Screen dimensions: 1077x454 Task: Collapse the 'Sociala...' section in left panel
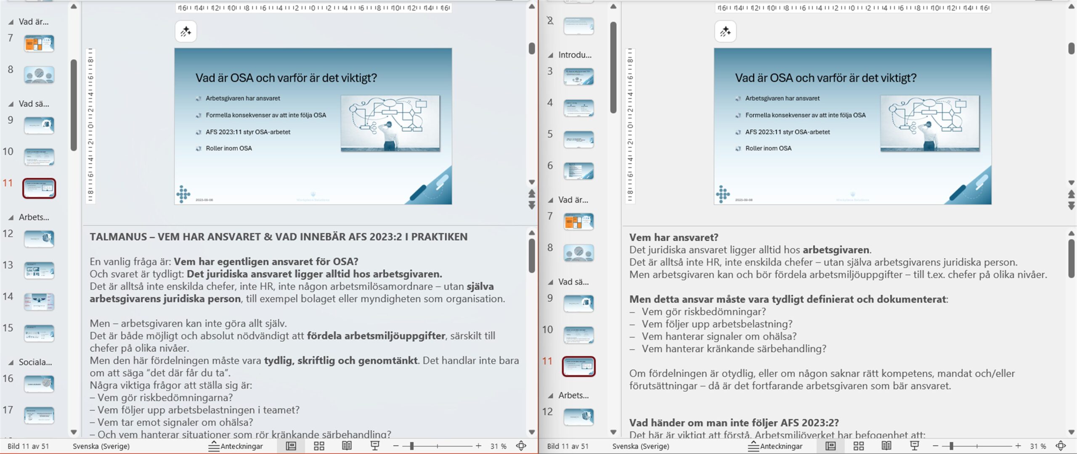tap(11, 362)
